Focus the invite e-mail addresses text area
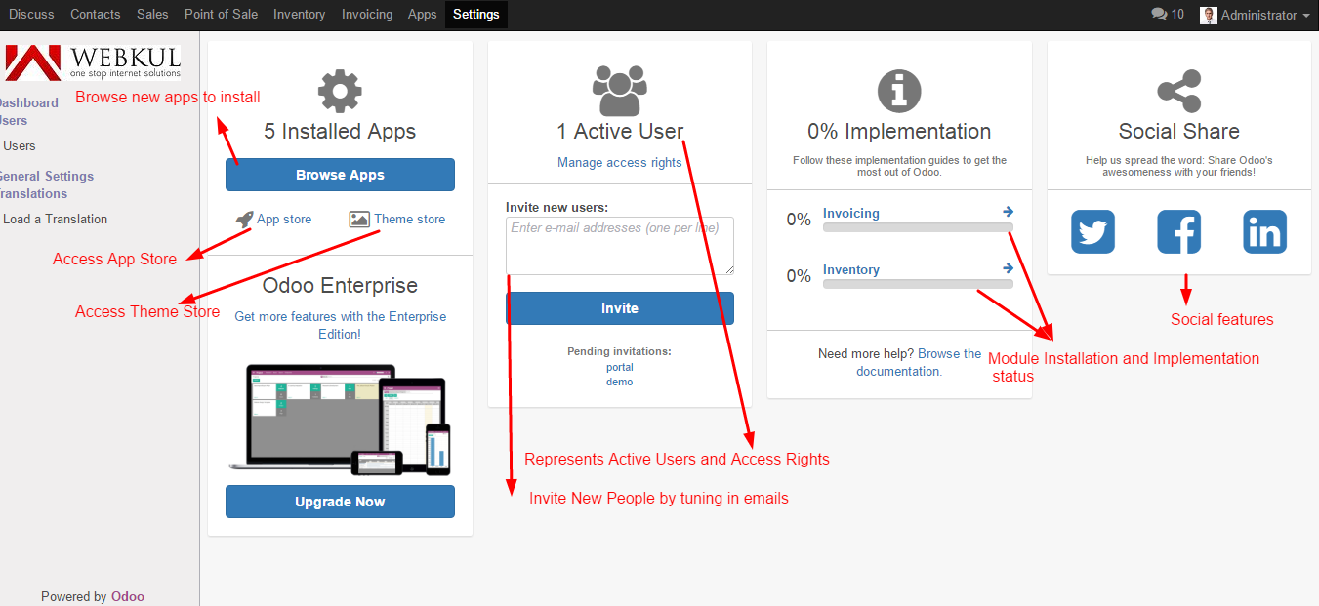Viewport: 1319px width, 606px height. (x=620, y=246)
